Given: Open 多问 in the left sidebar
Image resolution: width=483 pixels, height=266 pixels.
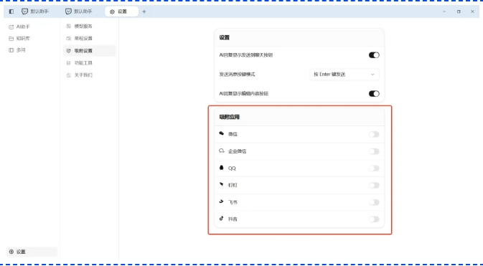Looking at the screenshot, I should 17,50.
